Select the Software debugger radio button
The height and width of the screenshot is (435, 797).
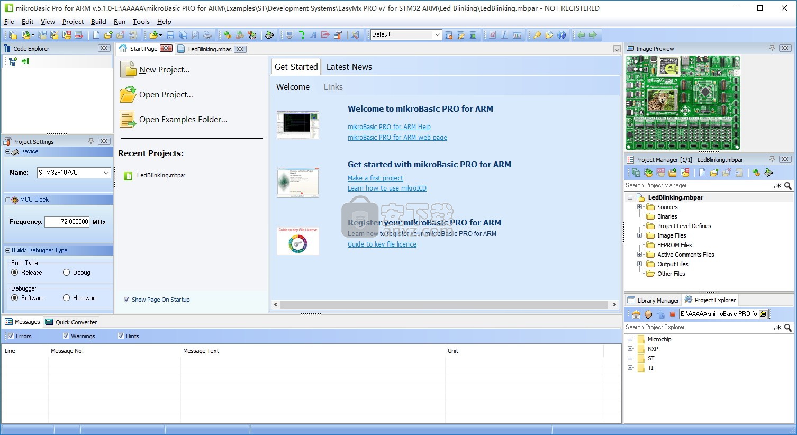(15, 298)
